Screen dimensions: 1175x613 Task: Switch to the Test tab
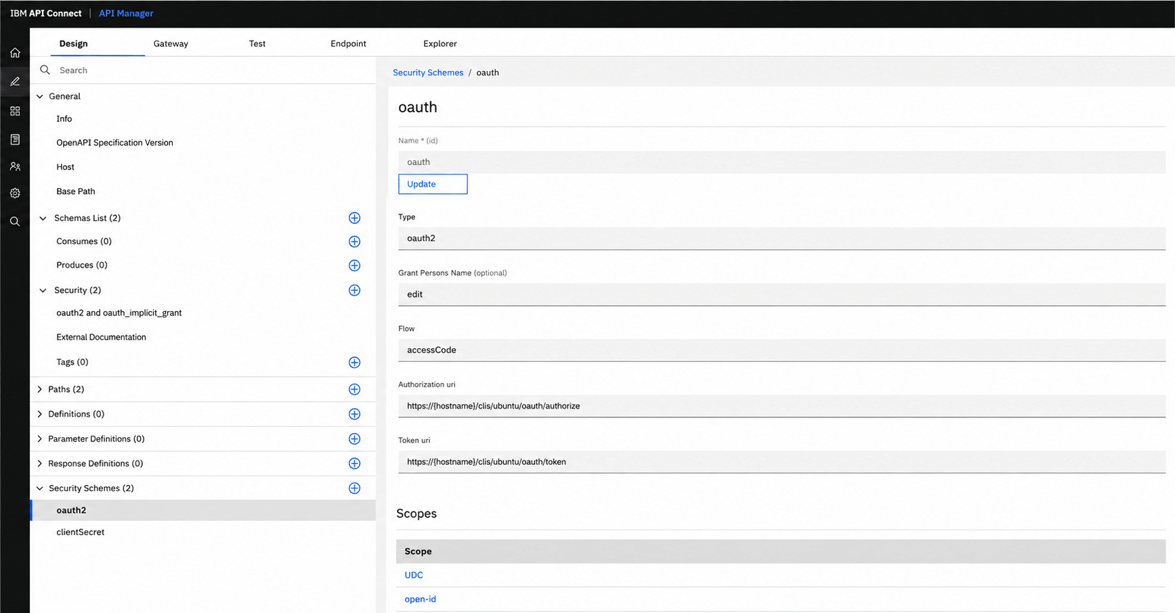(x=257, y=43)
